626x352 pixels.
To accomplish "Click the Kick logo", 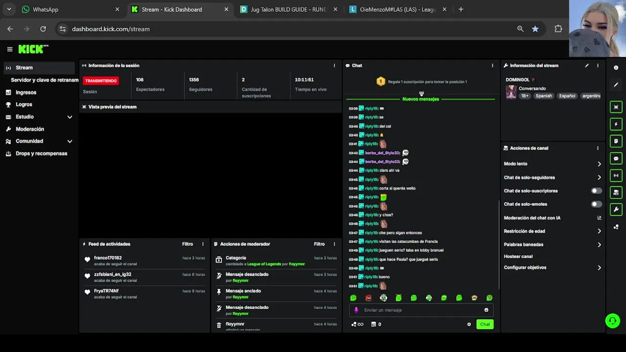I will pyautogui.click(x=33, y=49).
